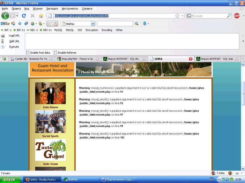The height and width of the screenshot is (183, 245).
Task: Enable Post data checkbox
Action: coord(28,53)
